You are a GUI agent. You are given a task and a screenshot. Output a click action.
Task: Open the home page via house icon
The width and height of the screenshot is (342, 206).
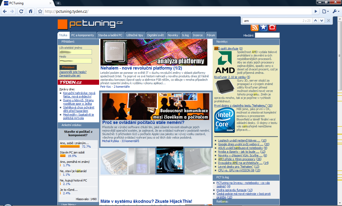pyautogui.click(x=30, y=11)
